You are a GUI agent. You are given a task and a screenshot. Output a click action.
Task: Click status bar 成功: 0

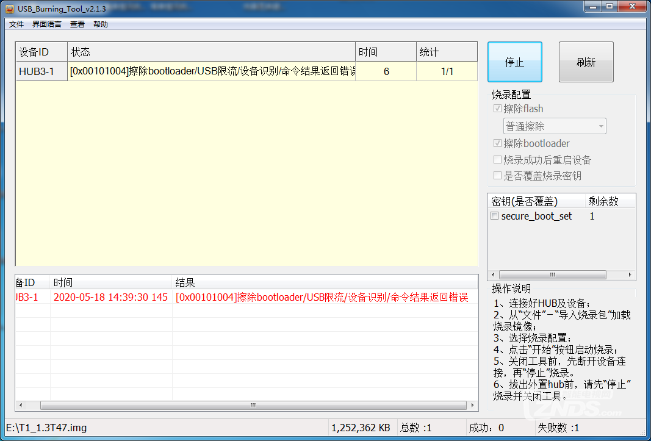(486, 428)
